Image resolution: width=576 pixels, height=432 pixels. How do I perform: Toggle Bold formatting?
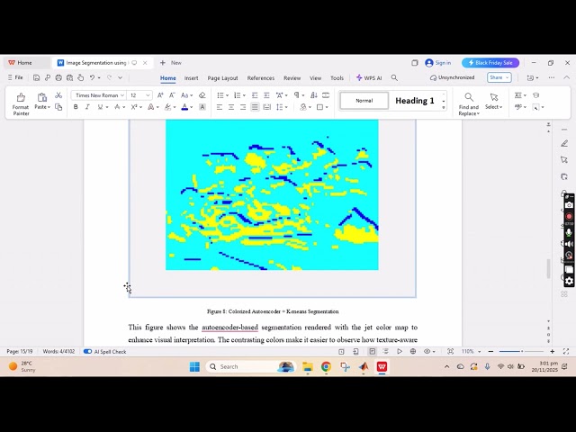coord(76,107)
